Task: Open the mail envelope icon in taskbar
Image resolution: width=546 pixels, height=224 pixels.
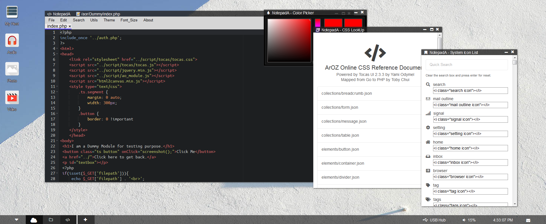Action: coord(528,220)
